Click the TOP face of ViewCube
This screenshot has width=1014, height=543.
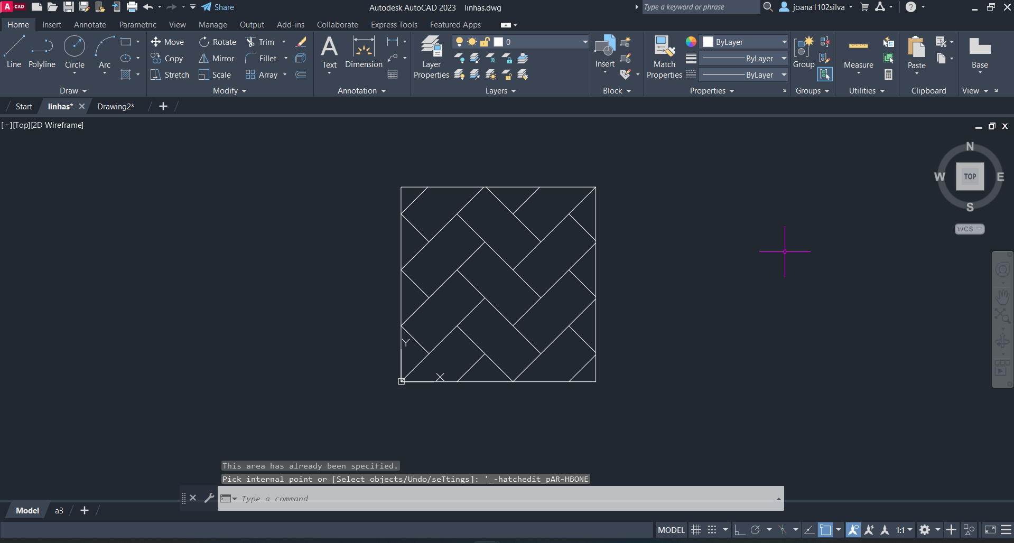[970, 176]
